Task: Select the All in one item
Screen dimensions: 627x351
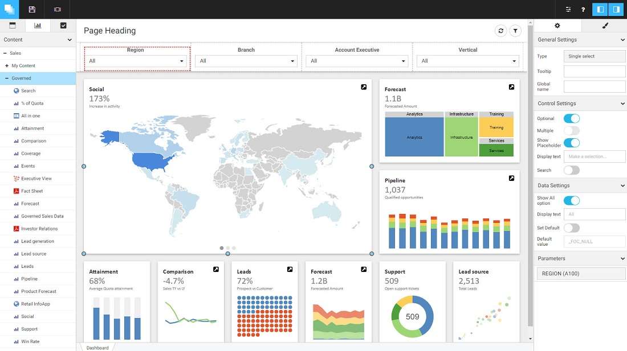Action: [x=38, y=115]
